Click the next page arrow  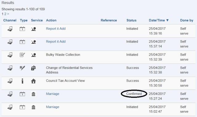point(8,14)
